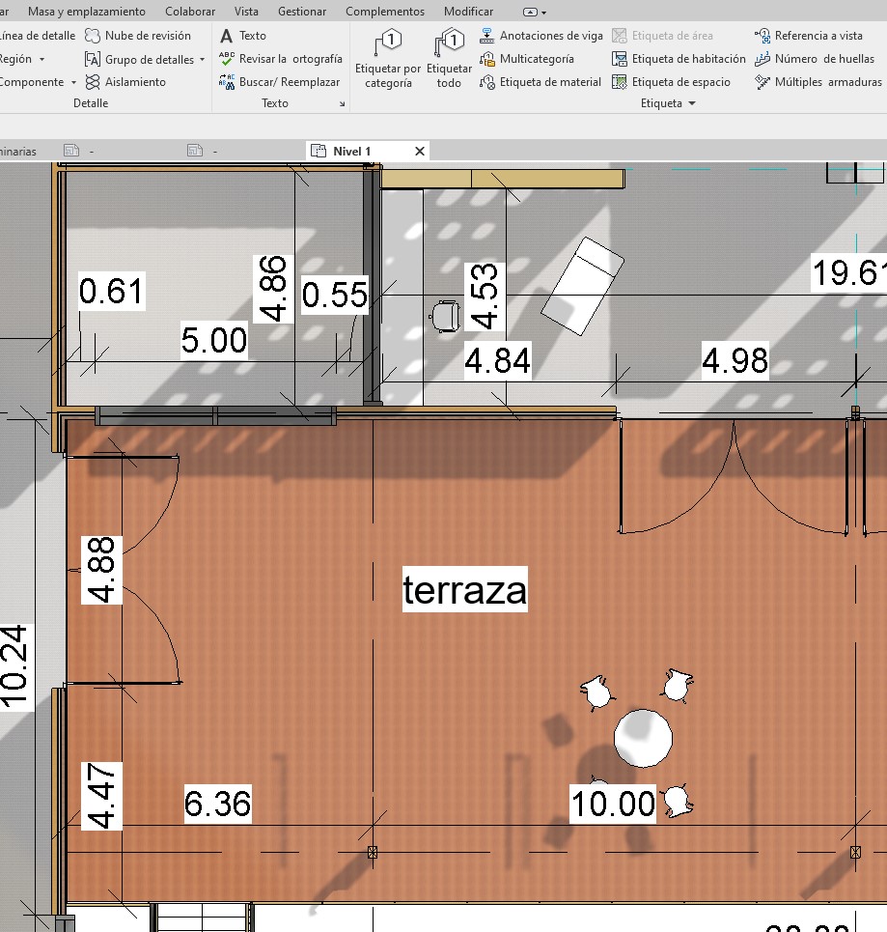Close the Nivel 1 view tab

pos(420,152)
